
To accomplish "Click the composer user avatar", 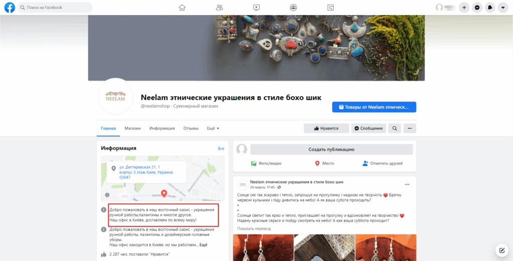I will [242, 149].
